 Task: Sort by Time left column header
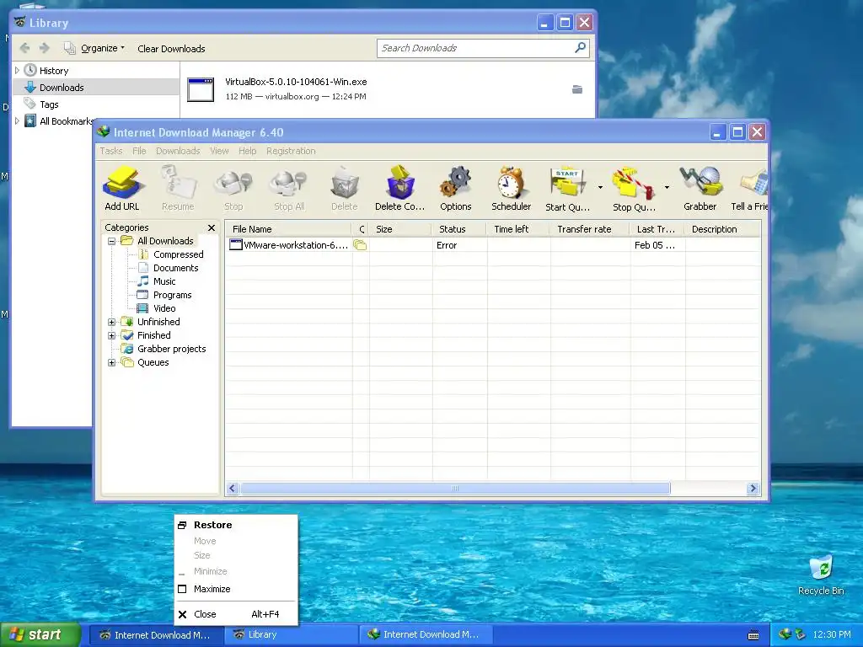[517, 229]
